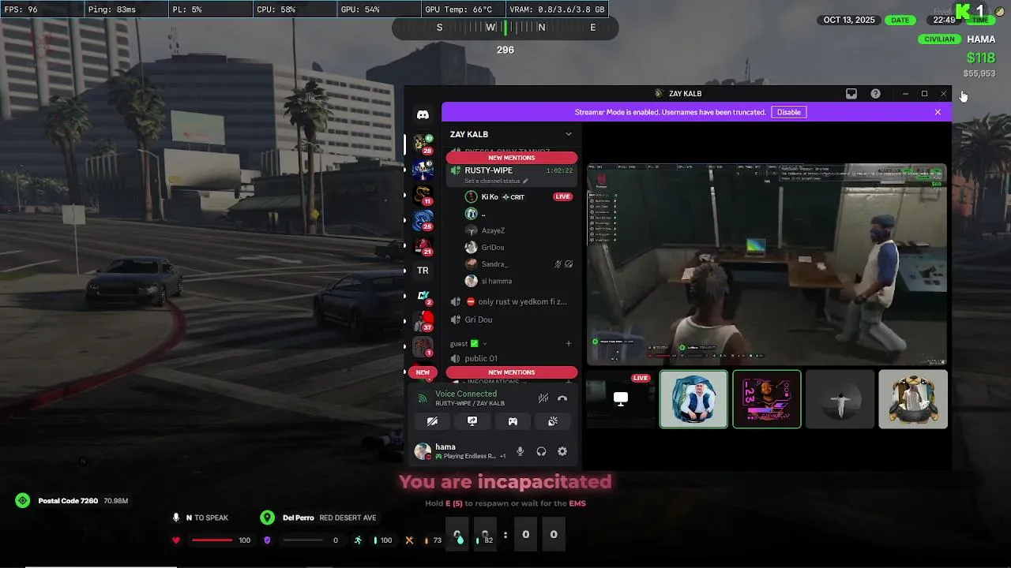Image resolution: width=1011 pixels, height=568 pixels.
Task: Toggle microphone mute in user panel
Action: click(520, 451)
